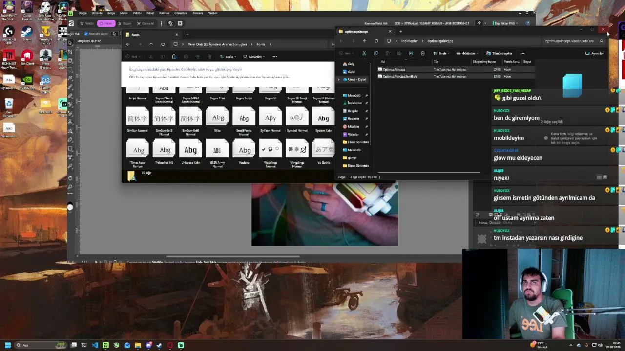
Task: Select the Vektör persona button
Action: (x=88, y=23)
